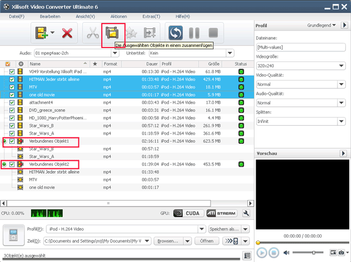
Task: Uncheck the one old movie row checkbox
Action: pyautogui.click(x=12, y=95)
